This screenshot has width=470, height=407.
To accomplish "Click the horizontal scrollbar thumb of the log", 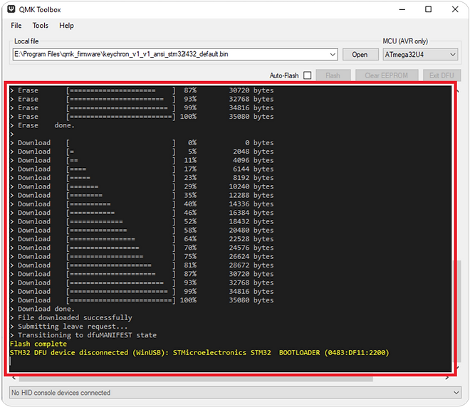I will coord(196,379).
